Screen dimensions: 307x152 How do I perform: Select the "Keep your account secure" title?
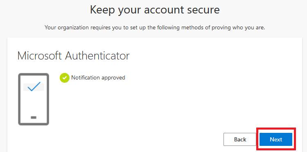[155, 10]
